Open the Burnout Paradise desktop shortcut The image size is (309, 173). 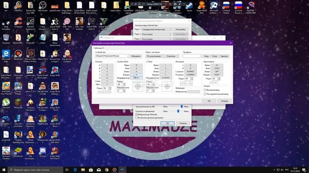pyautogui.click(x=6, y=153)
